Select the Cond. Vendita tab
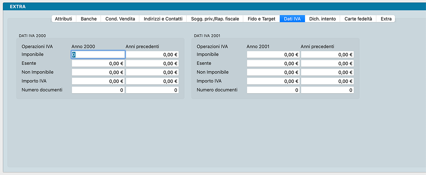Screen dimensions: 426x175 click(120, 19)
